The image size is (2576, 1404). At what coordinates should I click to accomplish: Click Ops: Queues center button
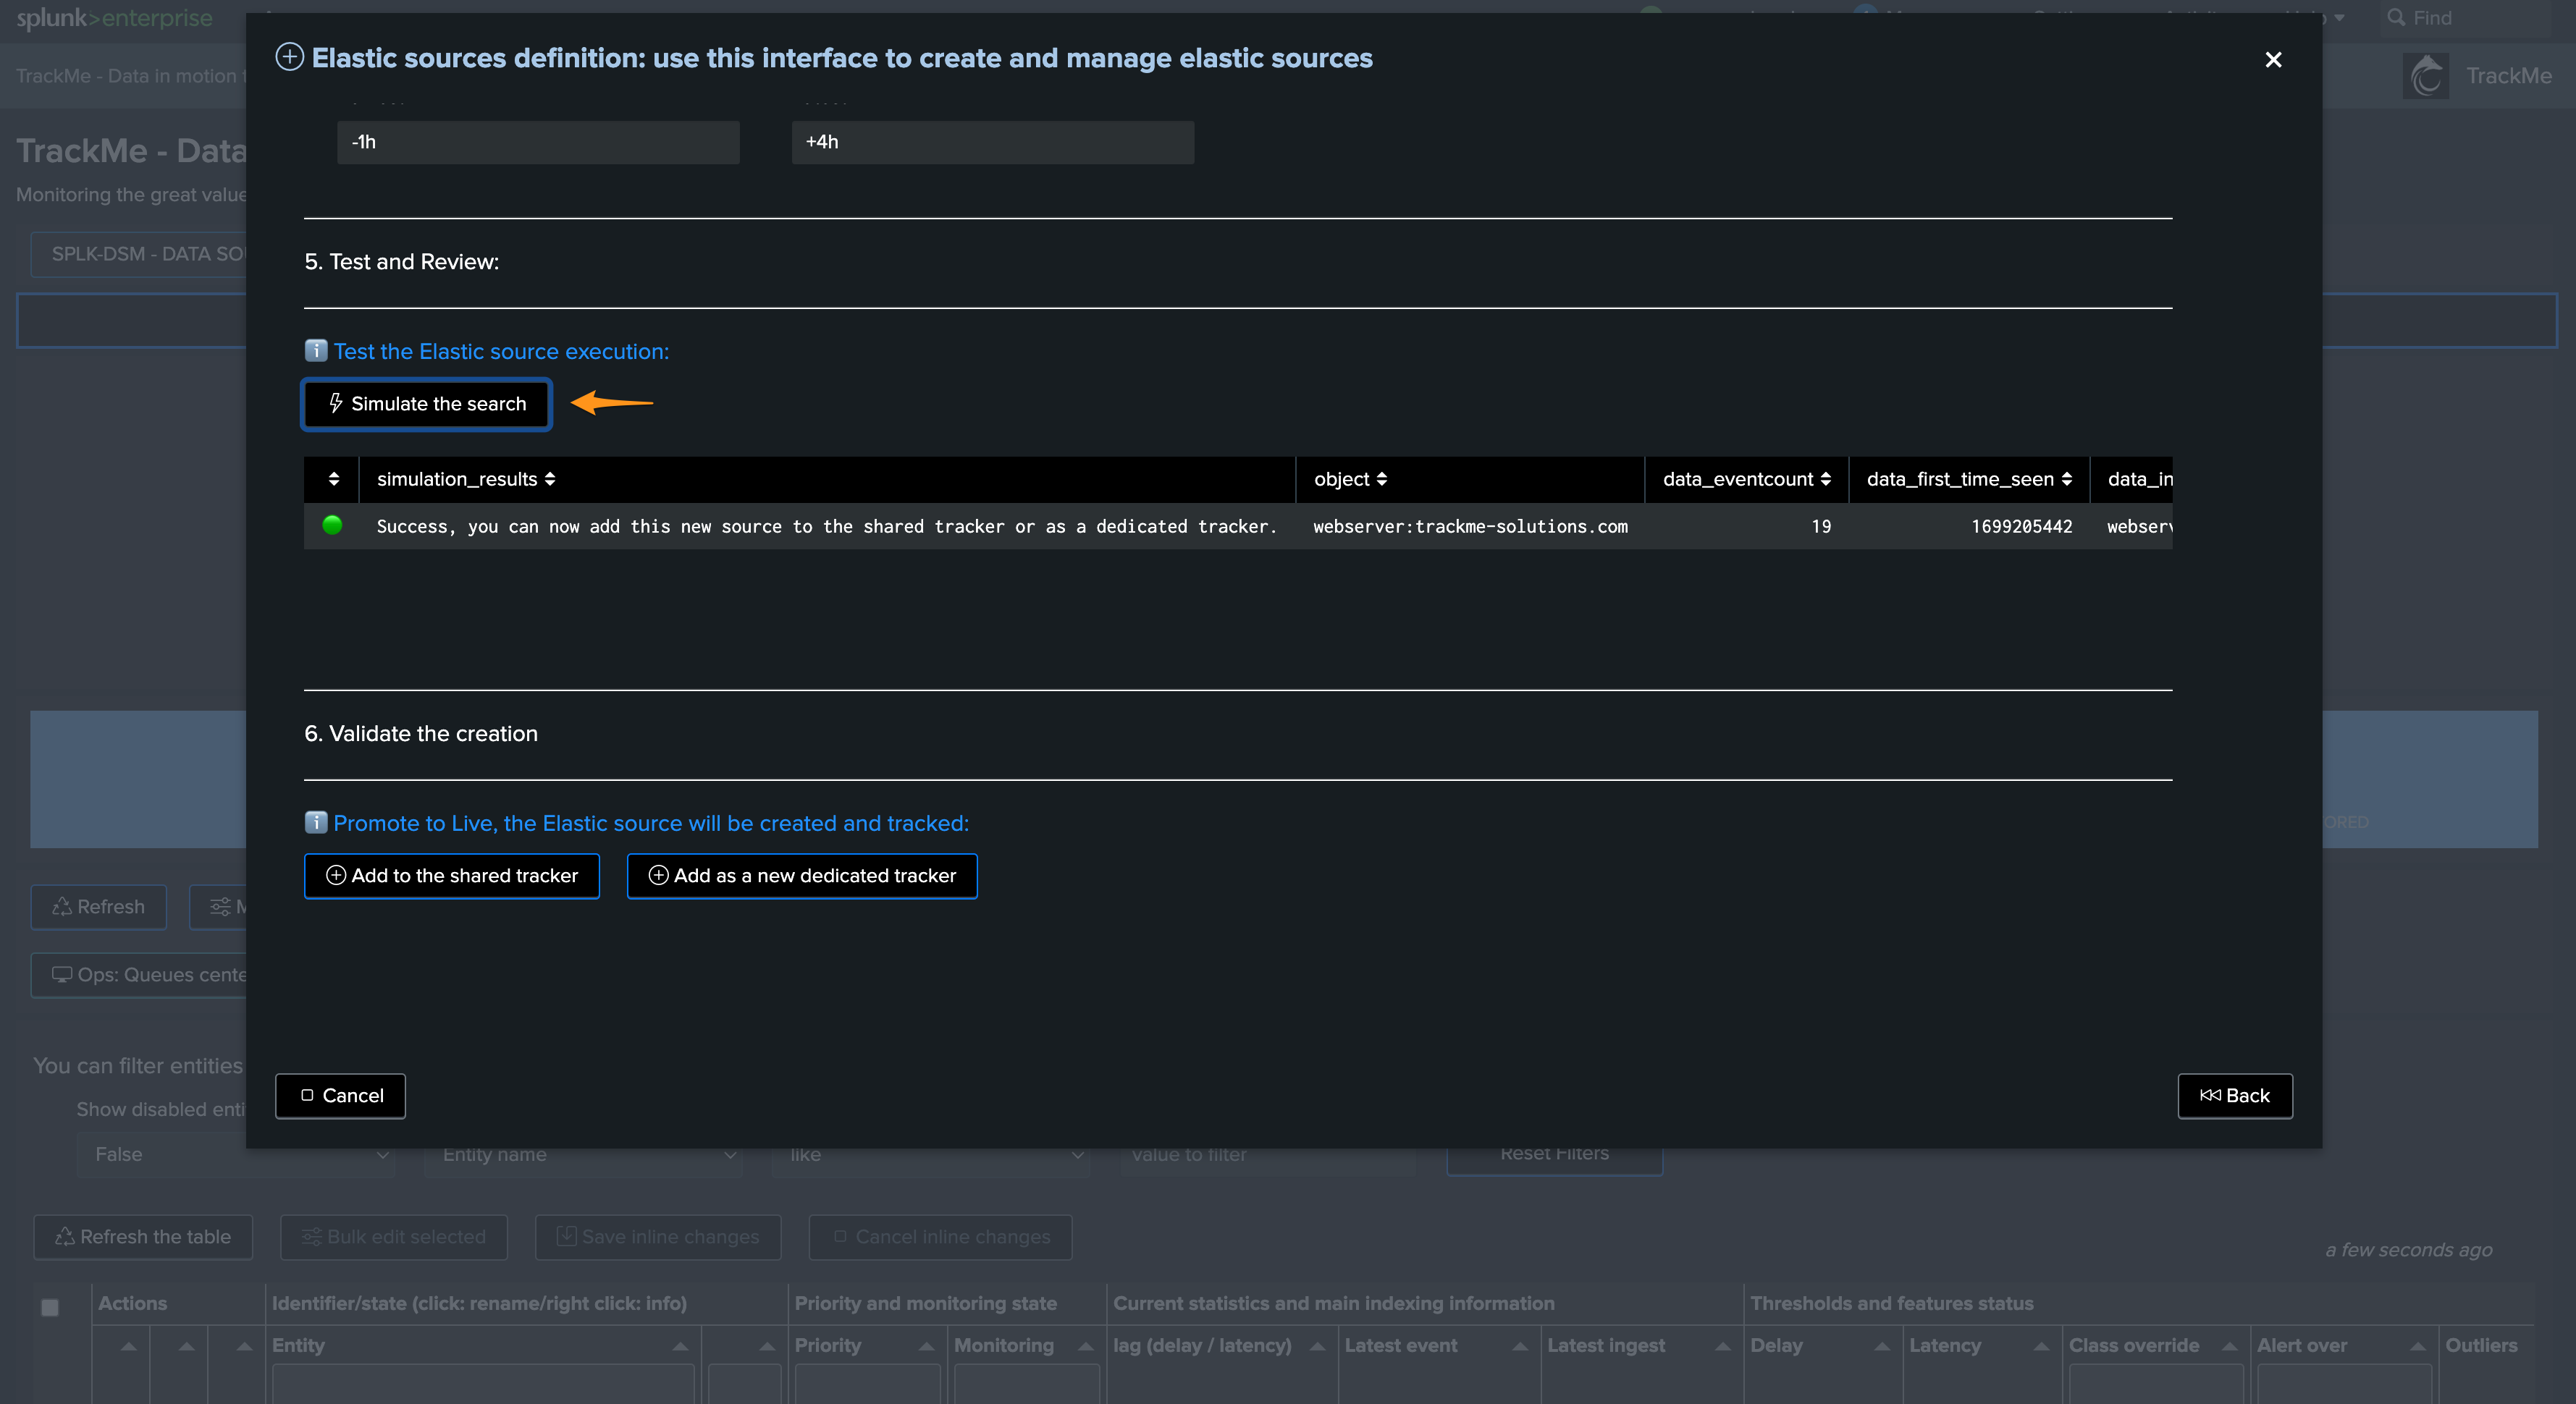[140, 974]
